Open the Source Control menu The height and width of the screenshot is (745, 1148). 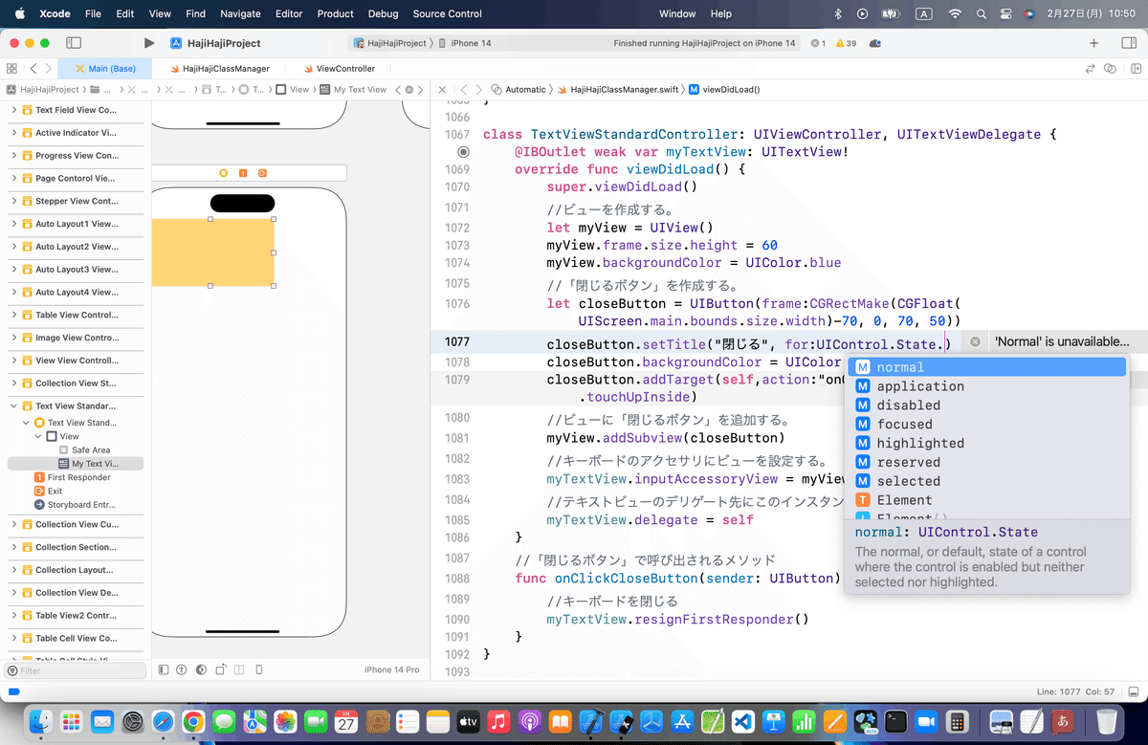click(x=448, y=14)
